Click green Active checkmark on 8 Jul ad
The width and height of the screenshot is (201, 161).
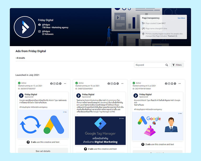click(134, 83)
